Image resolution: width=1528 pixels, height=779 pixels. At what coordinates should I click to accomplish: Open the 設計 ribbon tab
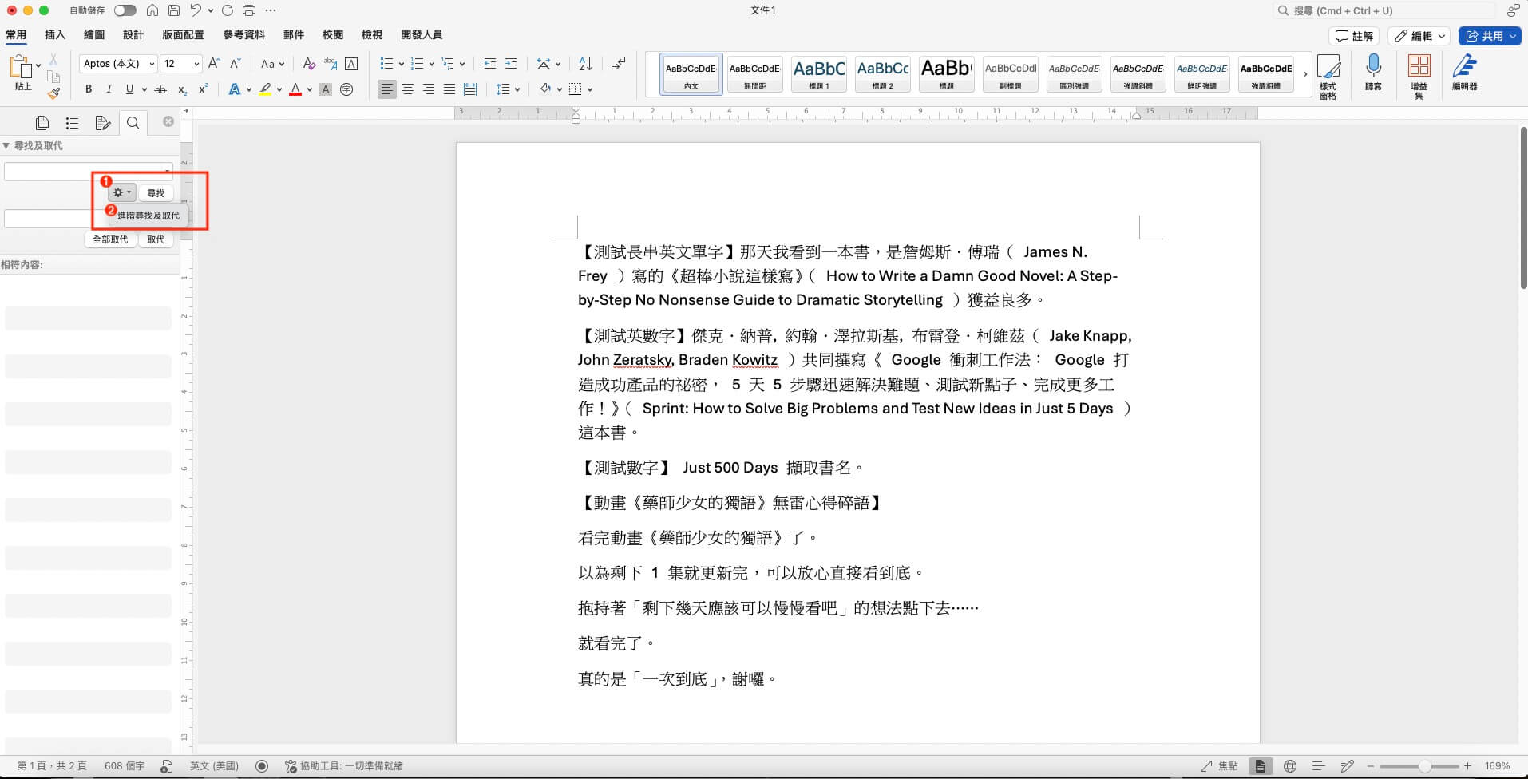tap(133, 34)
